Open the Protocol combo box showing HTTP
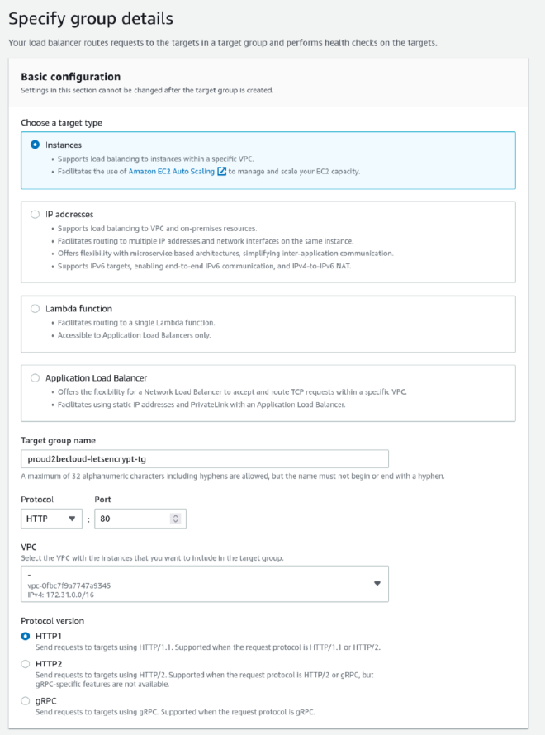This screenshot has width=545, height=735. pyautogui.click(x=50, y=518)
